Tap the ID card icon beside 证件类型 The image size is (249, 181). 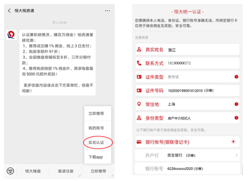pos(139,77)
